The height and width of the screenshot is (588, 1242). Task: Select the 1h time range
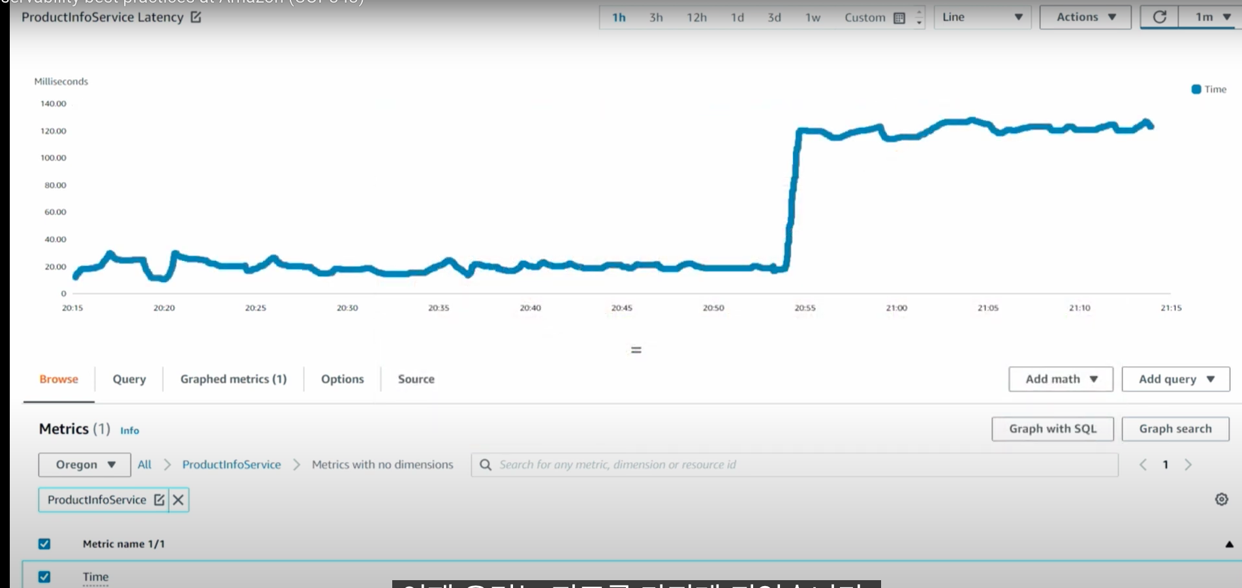click(x=619, y=18)
